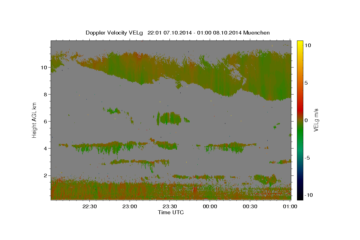Click the height axis label 10

[x=44, y=67]
